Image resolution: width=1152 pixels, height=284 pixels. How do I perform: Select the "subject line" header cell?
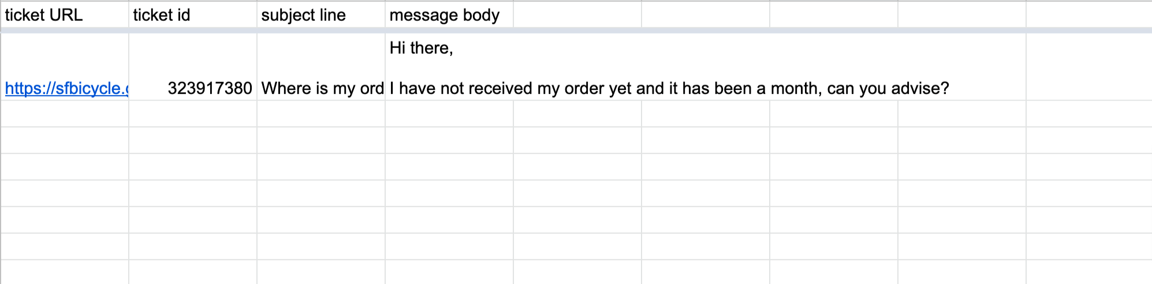[x=321, y=14]
